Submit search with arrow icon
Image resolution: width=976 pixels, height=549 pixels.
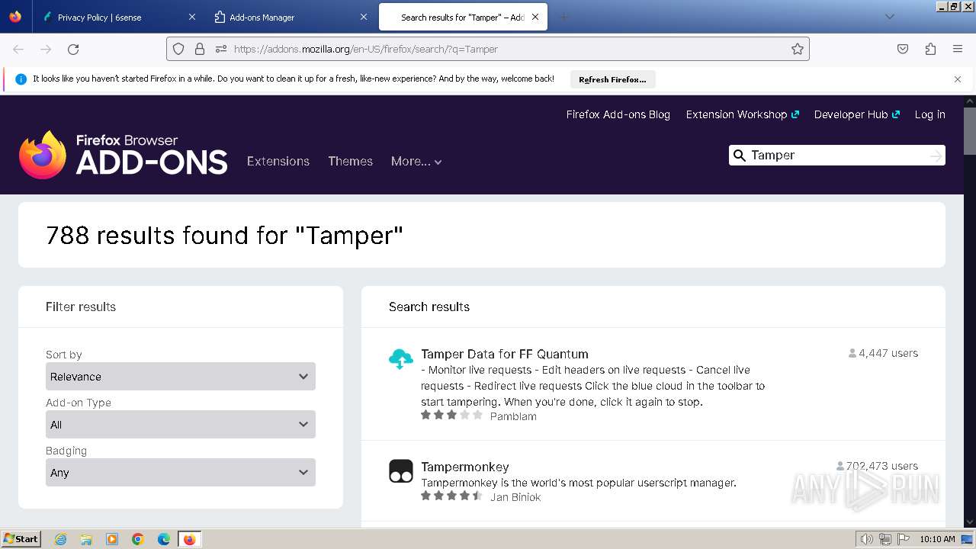pyautogui.click(x=936, y=156)
